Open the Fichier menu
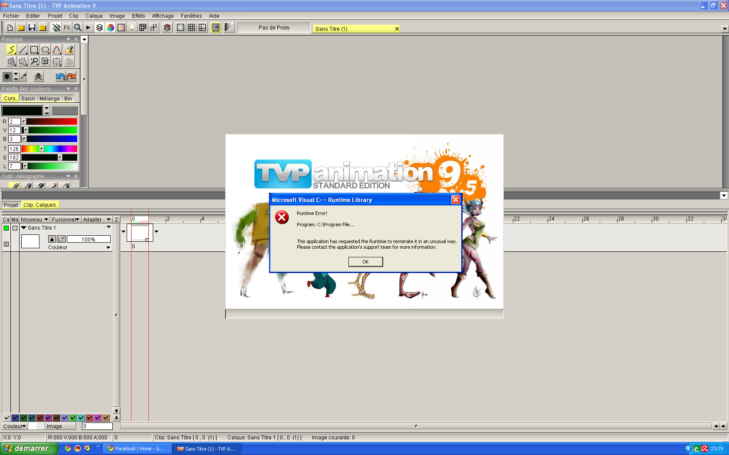The width and height of the screenshot is (729, 455). click(x=11, y=16)
